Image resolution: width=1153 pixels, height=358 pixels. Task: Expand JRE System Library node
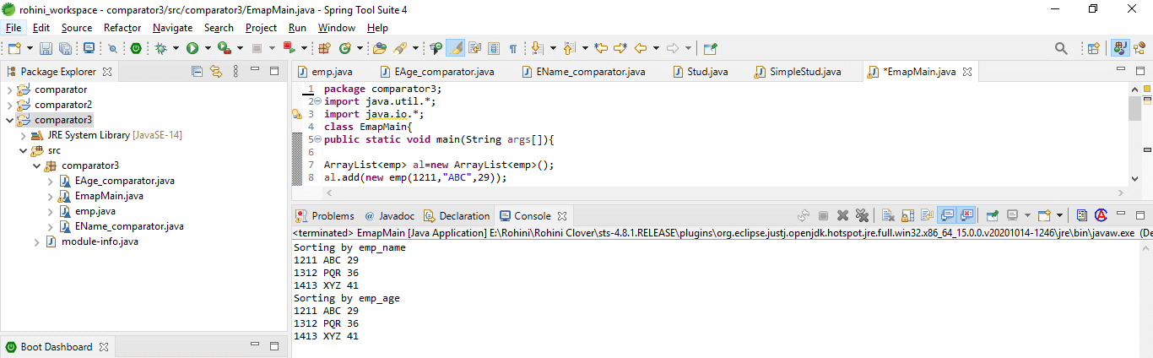(23, 135)
